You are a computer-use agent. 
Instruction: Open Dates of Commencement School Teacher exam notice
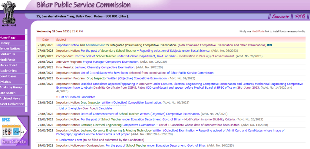140,114
